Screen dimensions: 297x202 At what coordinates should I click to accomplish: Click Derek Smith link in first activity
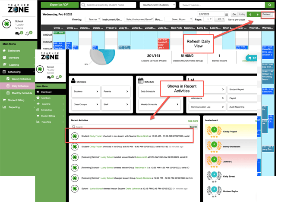point(143,136)
